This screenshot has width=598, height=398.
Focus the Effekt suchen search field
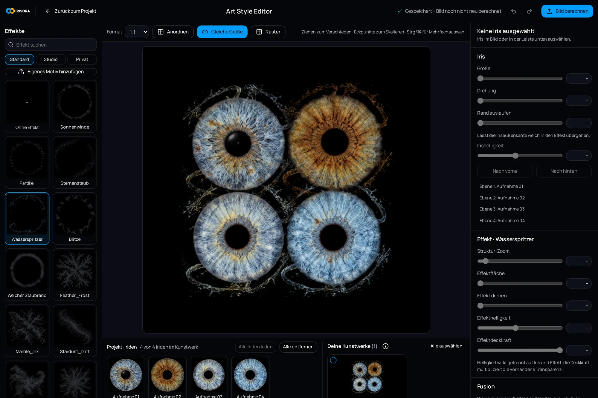[51, 45]
